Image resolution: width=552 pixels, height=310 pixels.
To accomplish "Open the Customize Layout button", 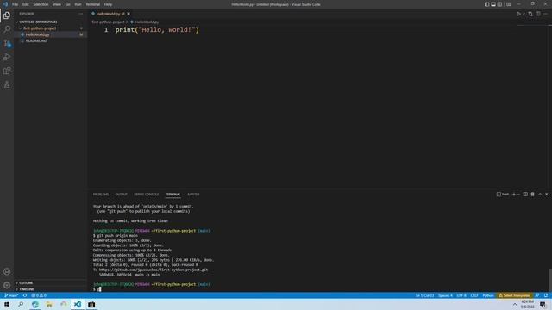I will coord(509,4).
